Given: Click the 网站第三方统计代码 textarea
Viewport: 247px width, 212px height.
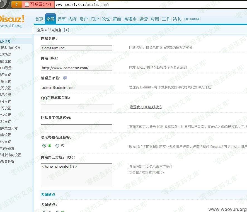Looking at the screenshot, I should click(76, 175).
